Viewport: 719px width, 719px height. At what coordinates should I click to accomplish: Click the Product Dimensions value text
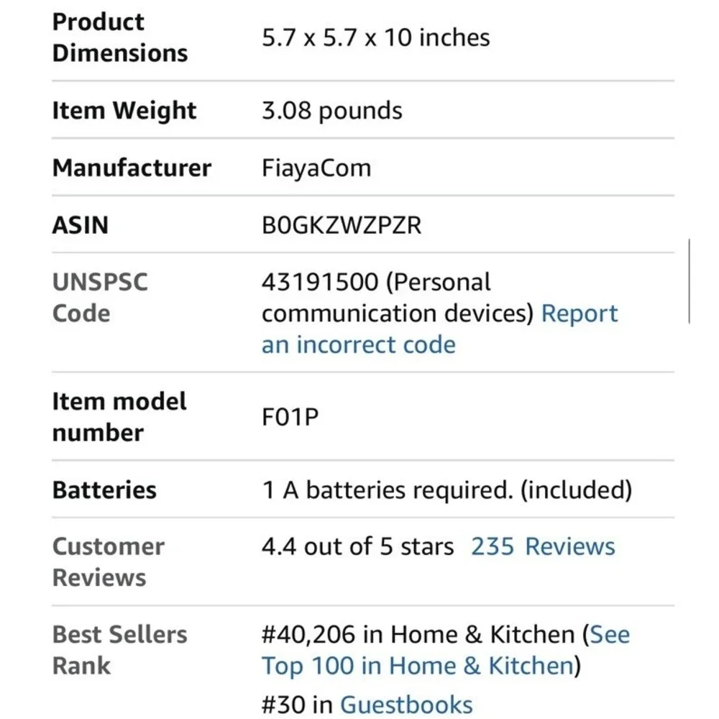click(375, 37)
